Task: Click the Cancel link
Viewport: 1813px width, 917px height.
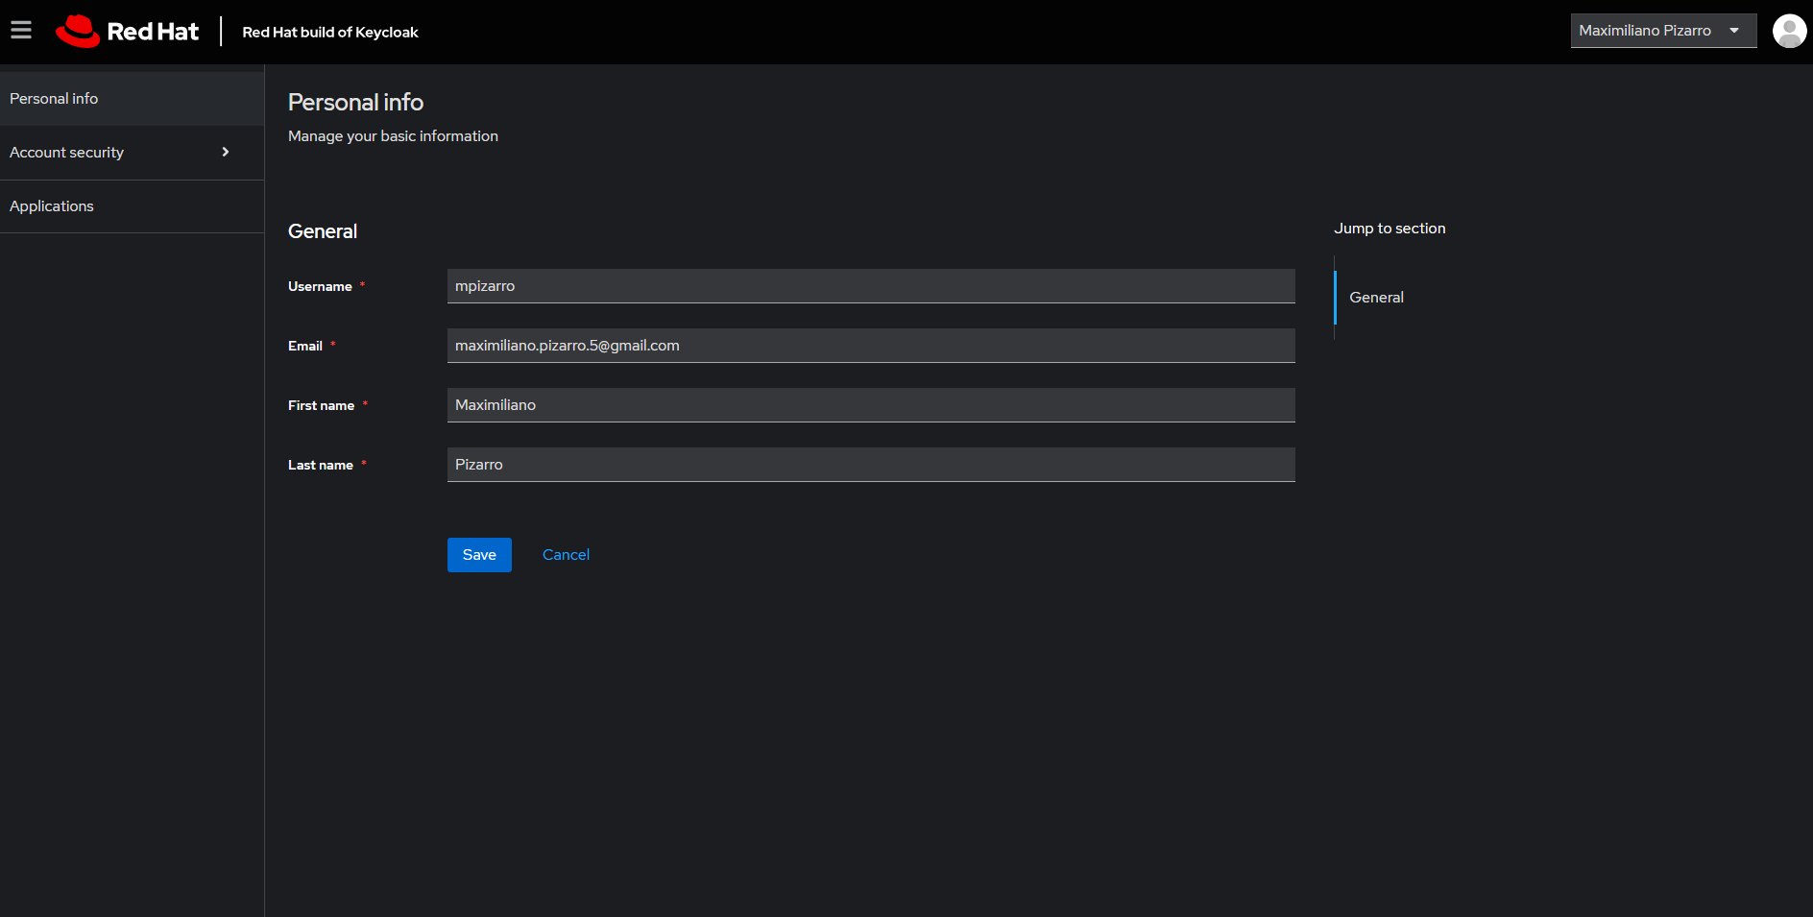Action: point(566,555)
